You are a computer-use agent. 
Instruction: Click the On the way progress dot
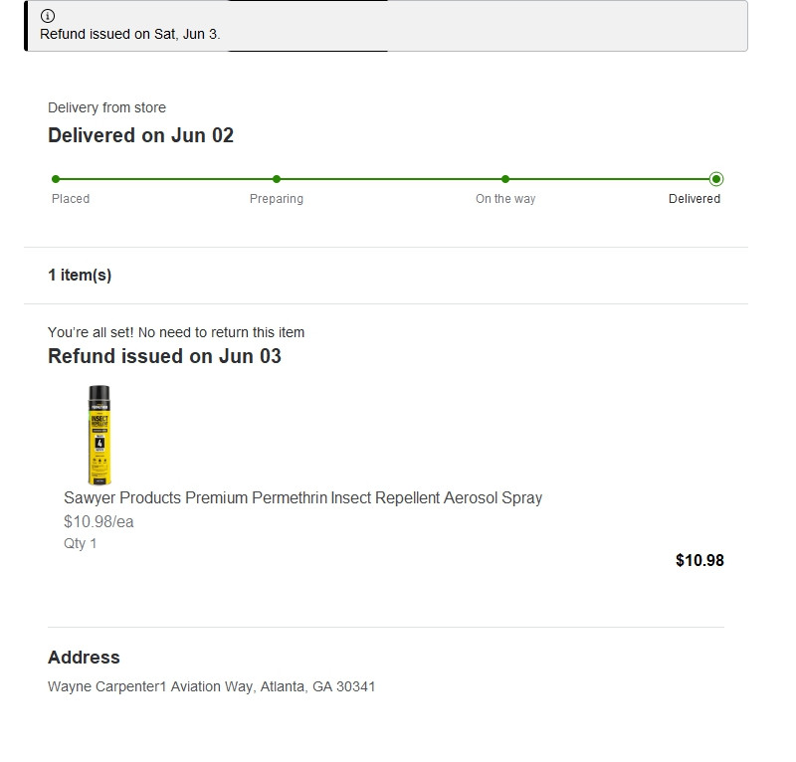505,179
